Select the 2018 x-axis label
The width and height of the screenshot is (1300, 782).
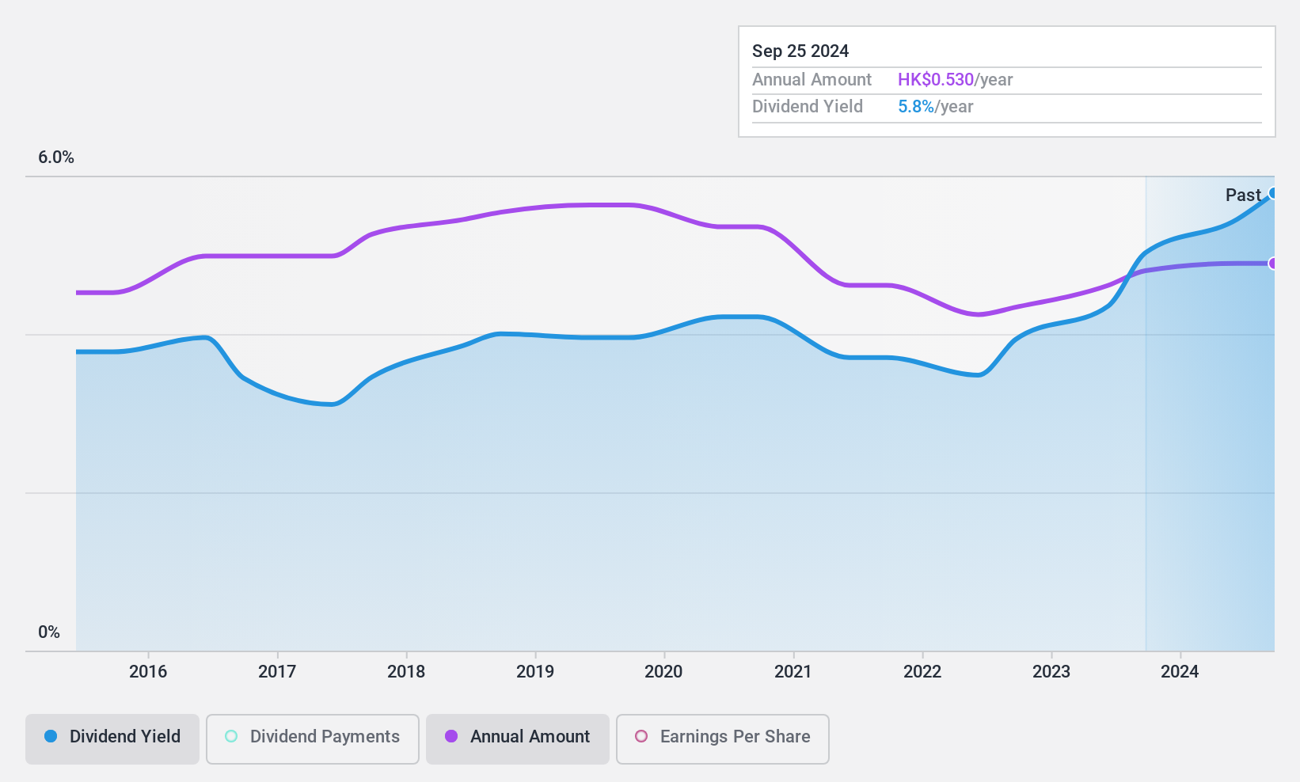[x=406, y=672]
